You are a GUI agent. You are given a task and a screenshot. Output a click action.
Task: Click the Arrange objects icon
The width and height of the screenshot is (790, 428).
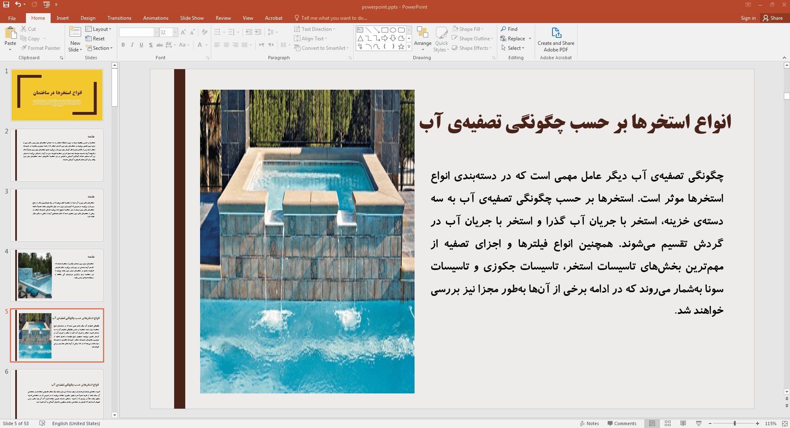[x=422, y=36]
